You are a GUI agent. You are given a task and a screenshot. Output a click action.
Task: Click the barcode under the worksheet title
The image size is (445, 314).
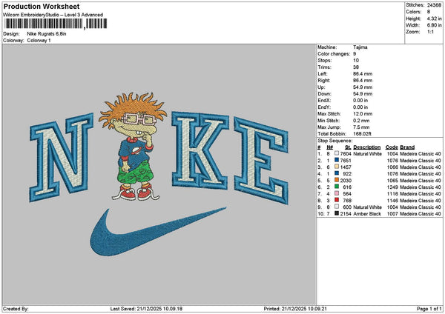56,24
